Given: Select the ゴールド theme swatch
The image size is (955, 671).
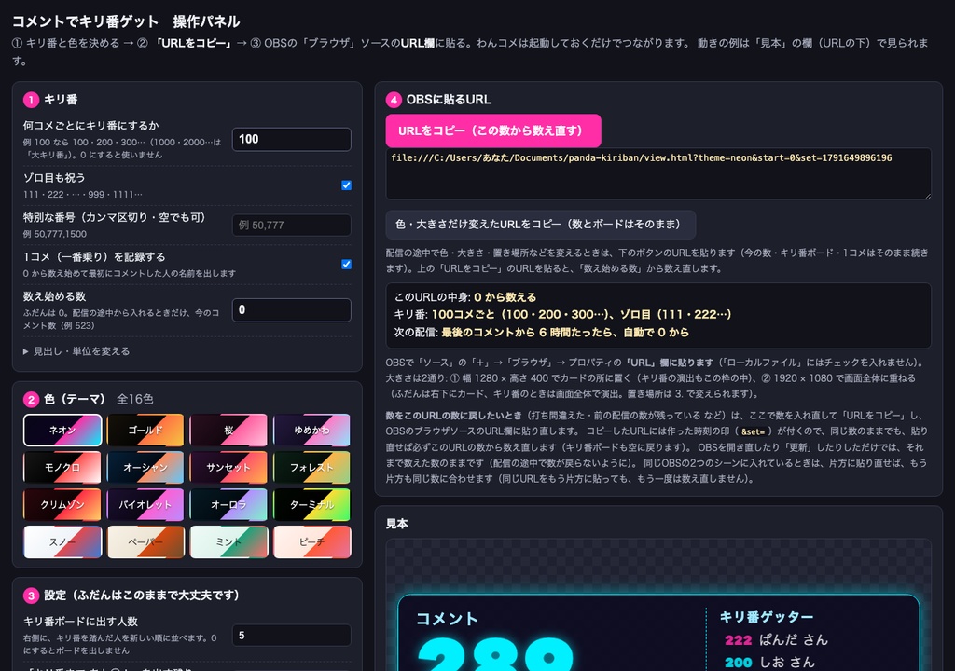Looking at the screenshot, I should (x=145, y=430).
